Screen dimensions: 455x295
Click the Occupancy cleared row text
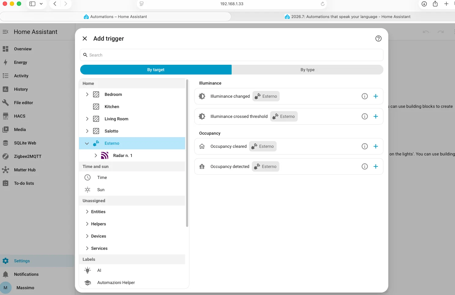(228, 146)
